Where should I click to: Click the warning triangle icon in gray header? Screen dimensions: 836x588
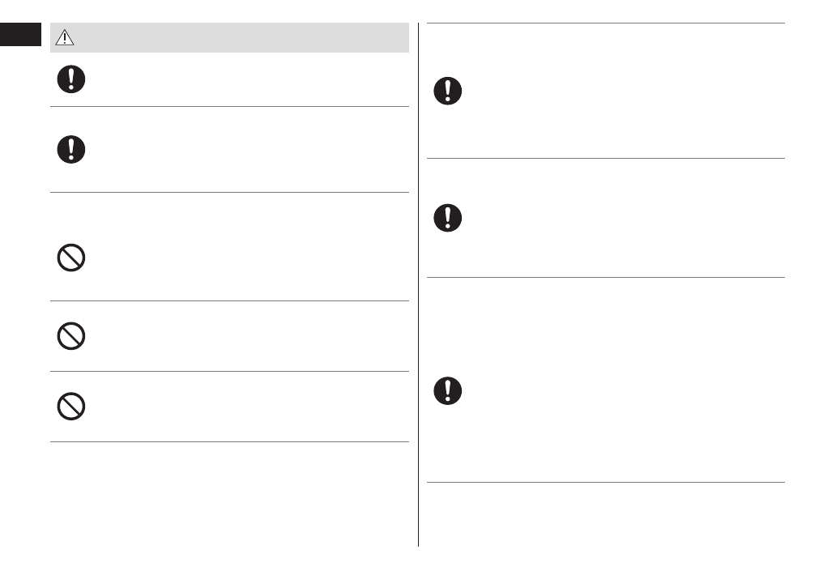(64, 37)
